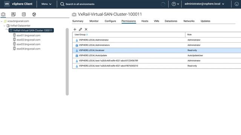Switch to the Networks tab
241x135 pixels.
point(189,21)
